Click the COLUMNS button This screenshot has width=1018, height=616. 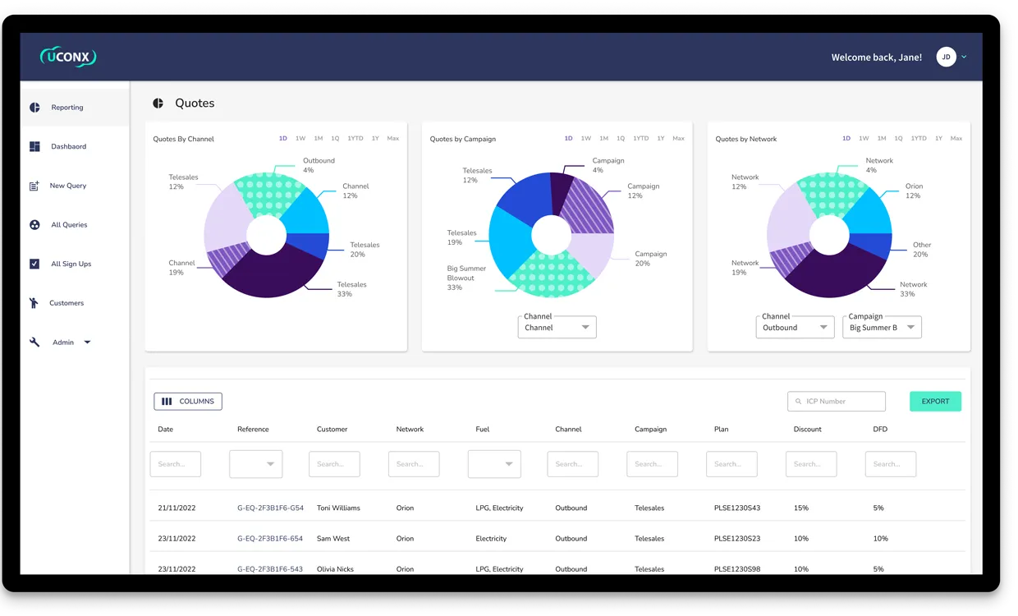[x=188, y=402]
